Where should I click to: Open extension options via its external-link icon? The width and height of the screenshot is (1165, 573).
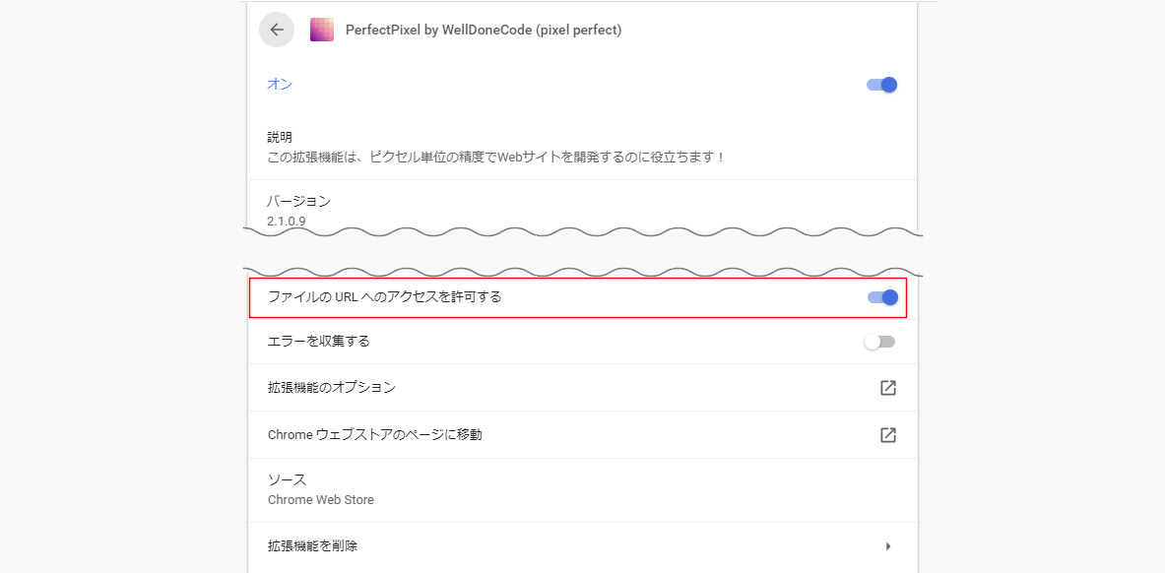(887, 388)
